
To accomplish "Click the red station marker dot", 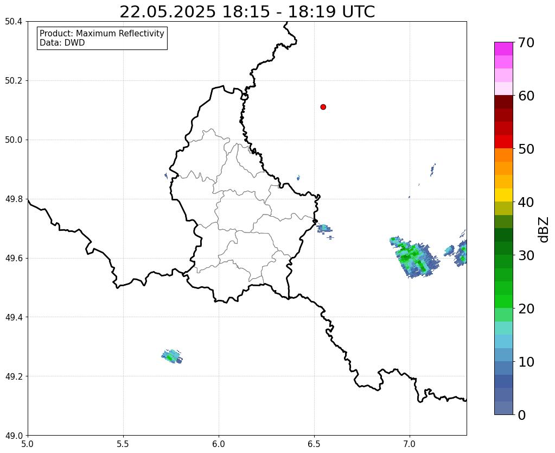I will pos(323,107).
